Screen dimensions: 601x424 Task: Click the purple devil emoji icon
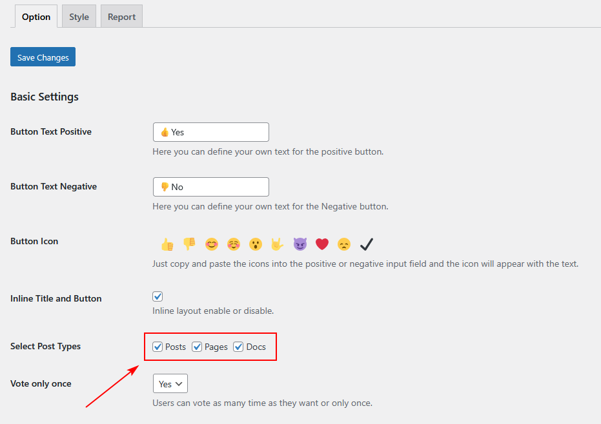(x=300, y=244)
